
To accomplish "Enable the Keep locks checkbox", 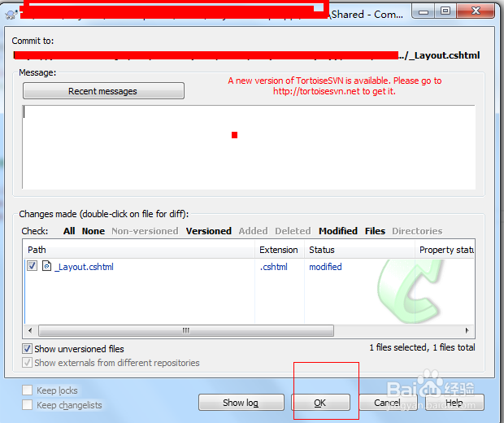I will (x=28, y=390).
